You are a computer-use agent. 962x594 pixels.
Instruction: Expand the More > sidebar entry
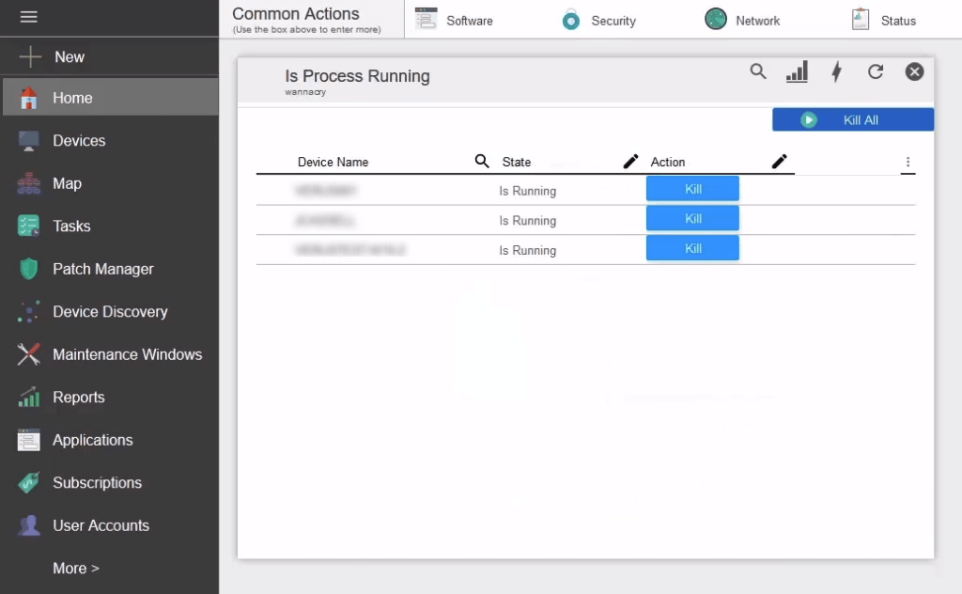(76, 569)
